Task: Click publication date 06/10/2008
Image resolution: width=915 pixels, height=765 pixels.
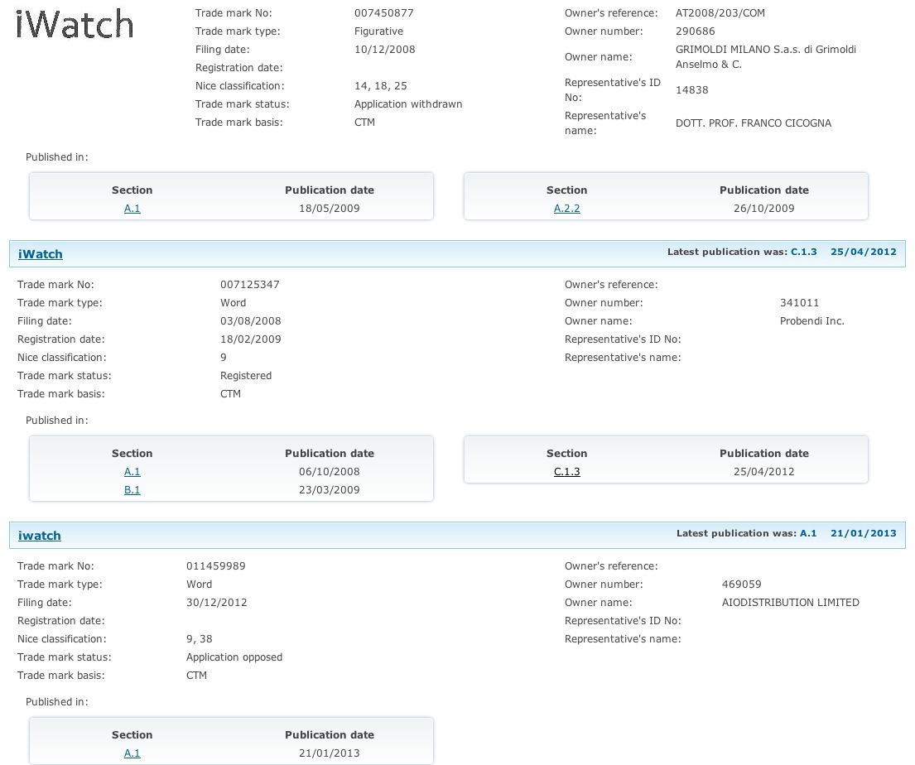Action: 329,471
